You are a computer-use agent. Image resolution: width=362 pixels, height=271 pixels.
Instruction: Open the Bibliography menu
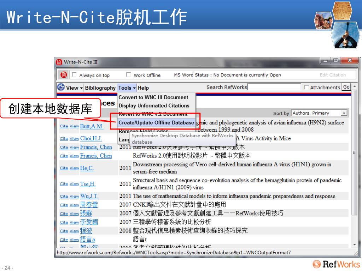coord(100,88)
